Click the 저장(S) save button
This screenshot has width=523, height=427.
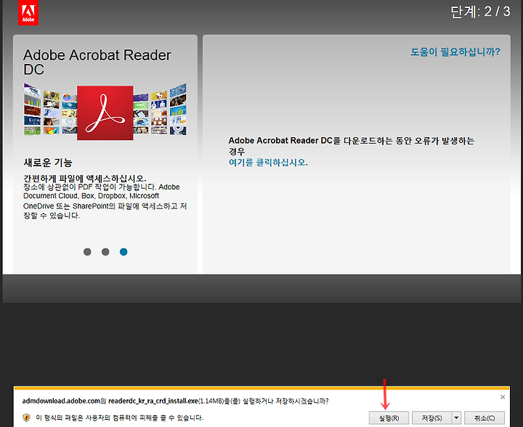point(432,418)
